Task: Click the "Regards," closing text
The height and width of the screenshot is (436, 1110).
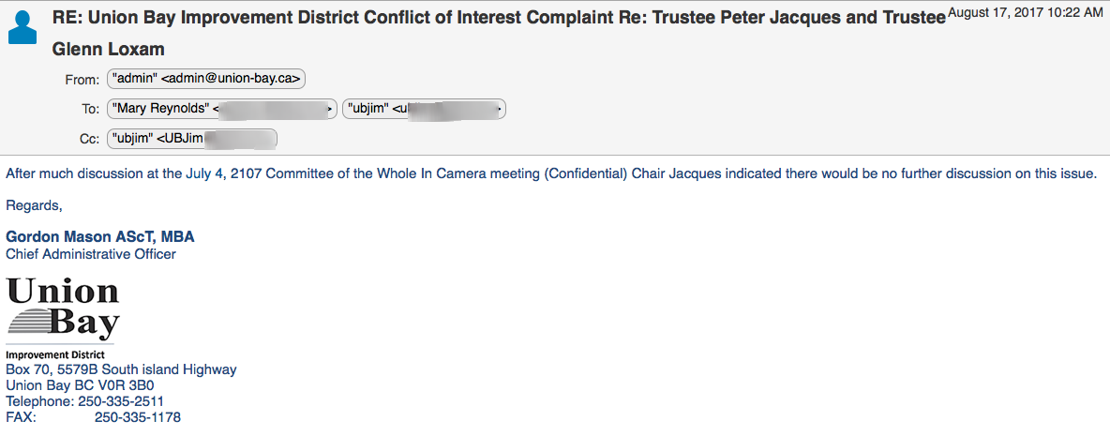Action: [x=34, y=205]
